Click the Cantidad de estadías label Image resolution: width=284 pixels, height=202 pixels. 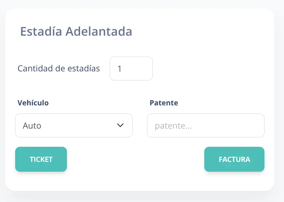[59, 68]
